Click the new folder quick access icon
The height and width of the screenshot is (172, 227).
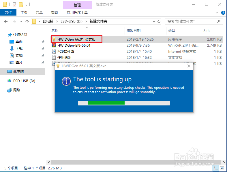[x=21, y=5]
